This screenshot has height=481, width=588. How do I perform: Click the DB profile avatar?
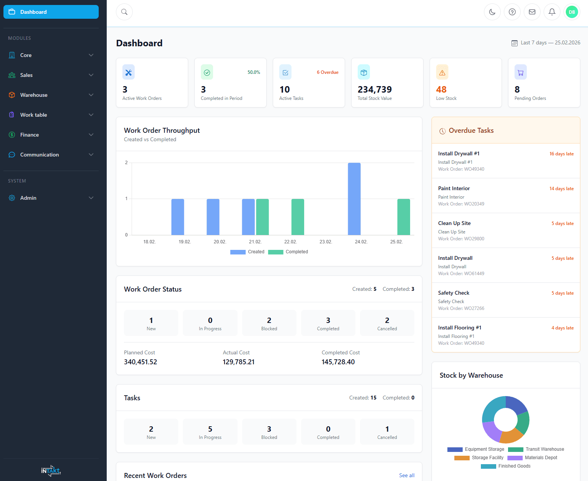tap(572, 12)
